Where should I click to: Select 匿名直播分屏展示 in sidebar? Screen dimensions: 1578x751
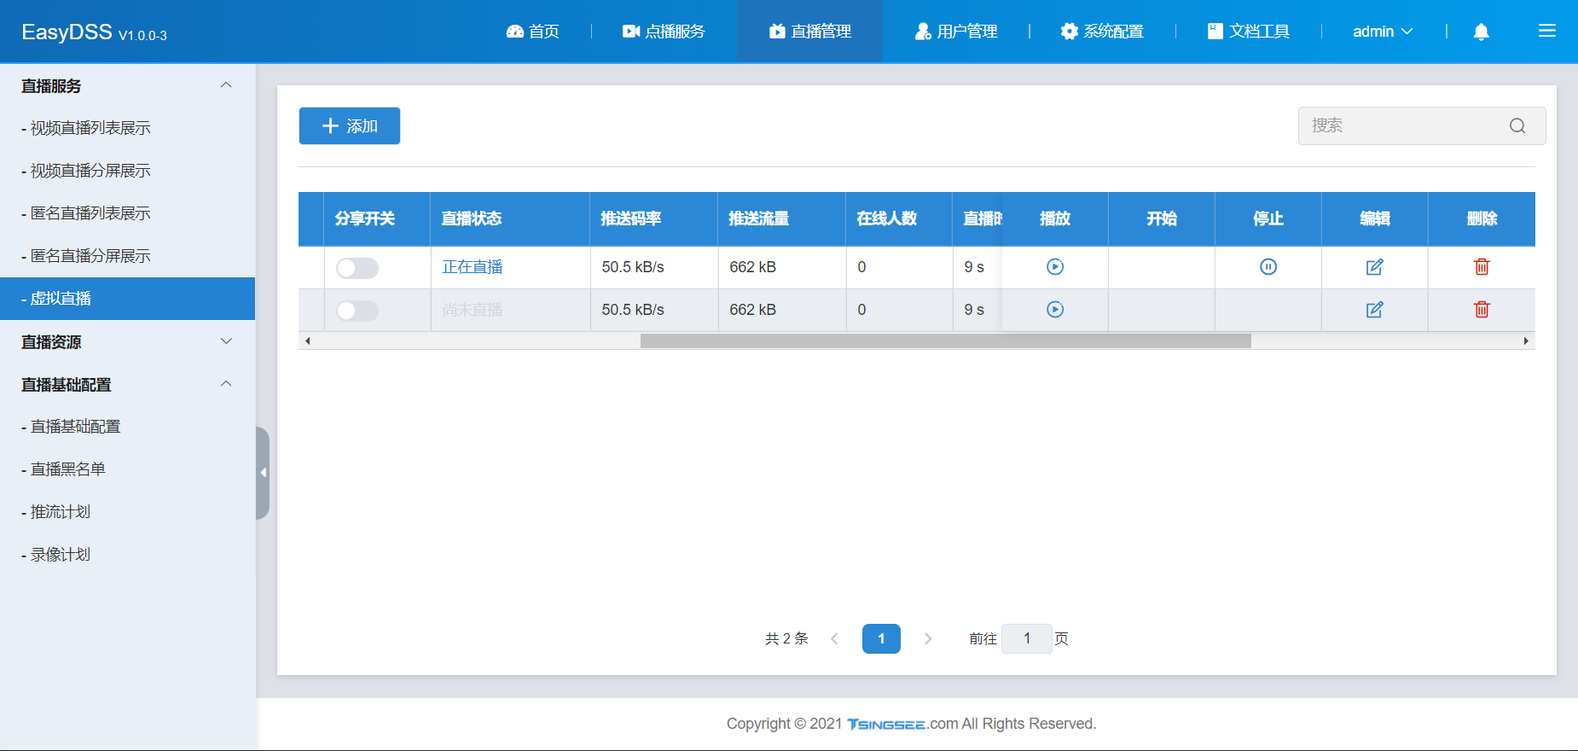[x=128, y=256]
